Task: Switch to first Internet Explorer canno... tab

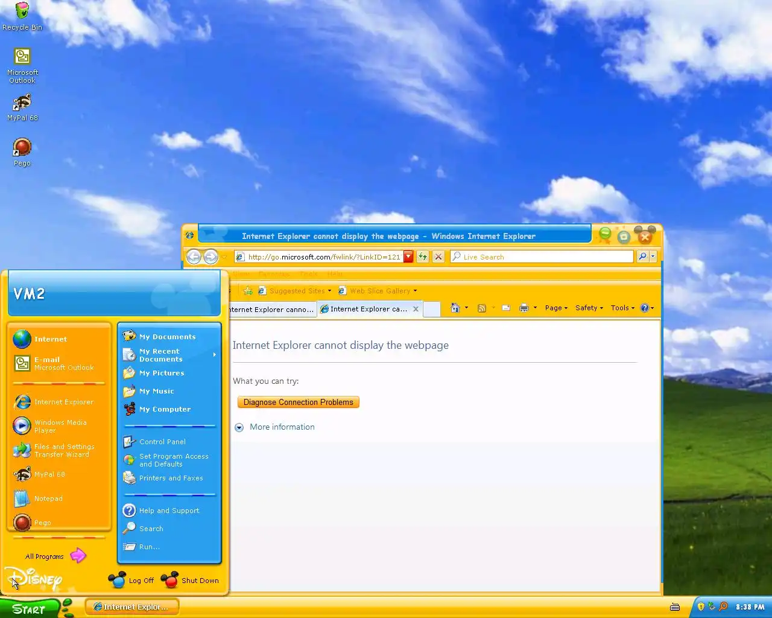Action: coord(272,309)
